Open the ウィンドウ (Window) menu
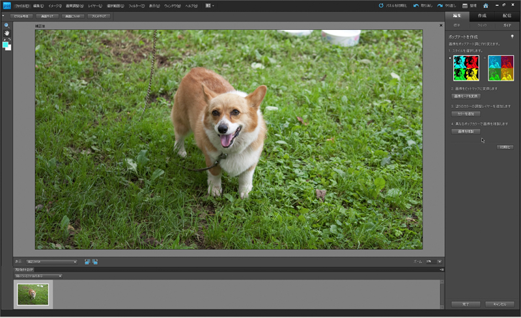The width and height of the screenshot is (521, 318). tap(173, 6)
